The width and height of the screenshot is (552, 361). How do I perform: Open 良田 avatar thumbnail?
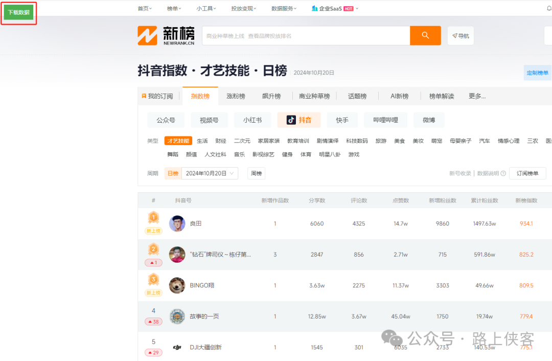click(177, 223)
